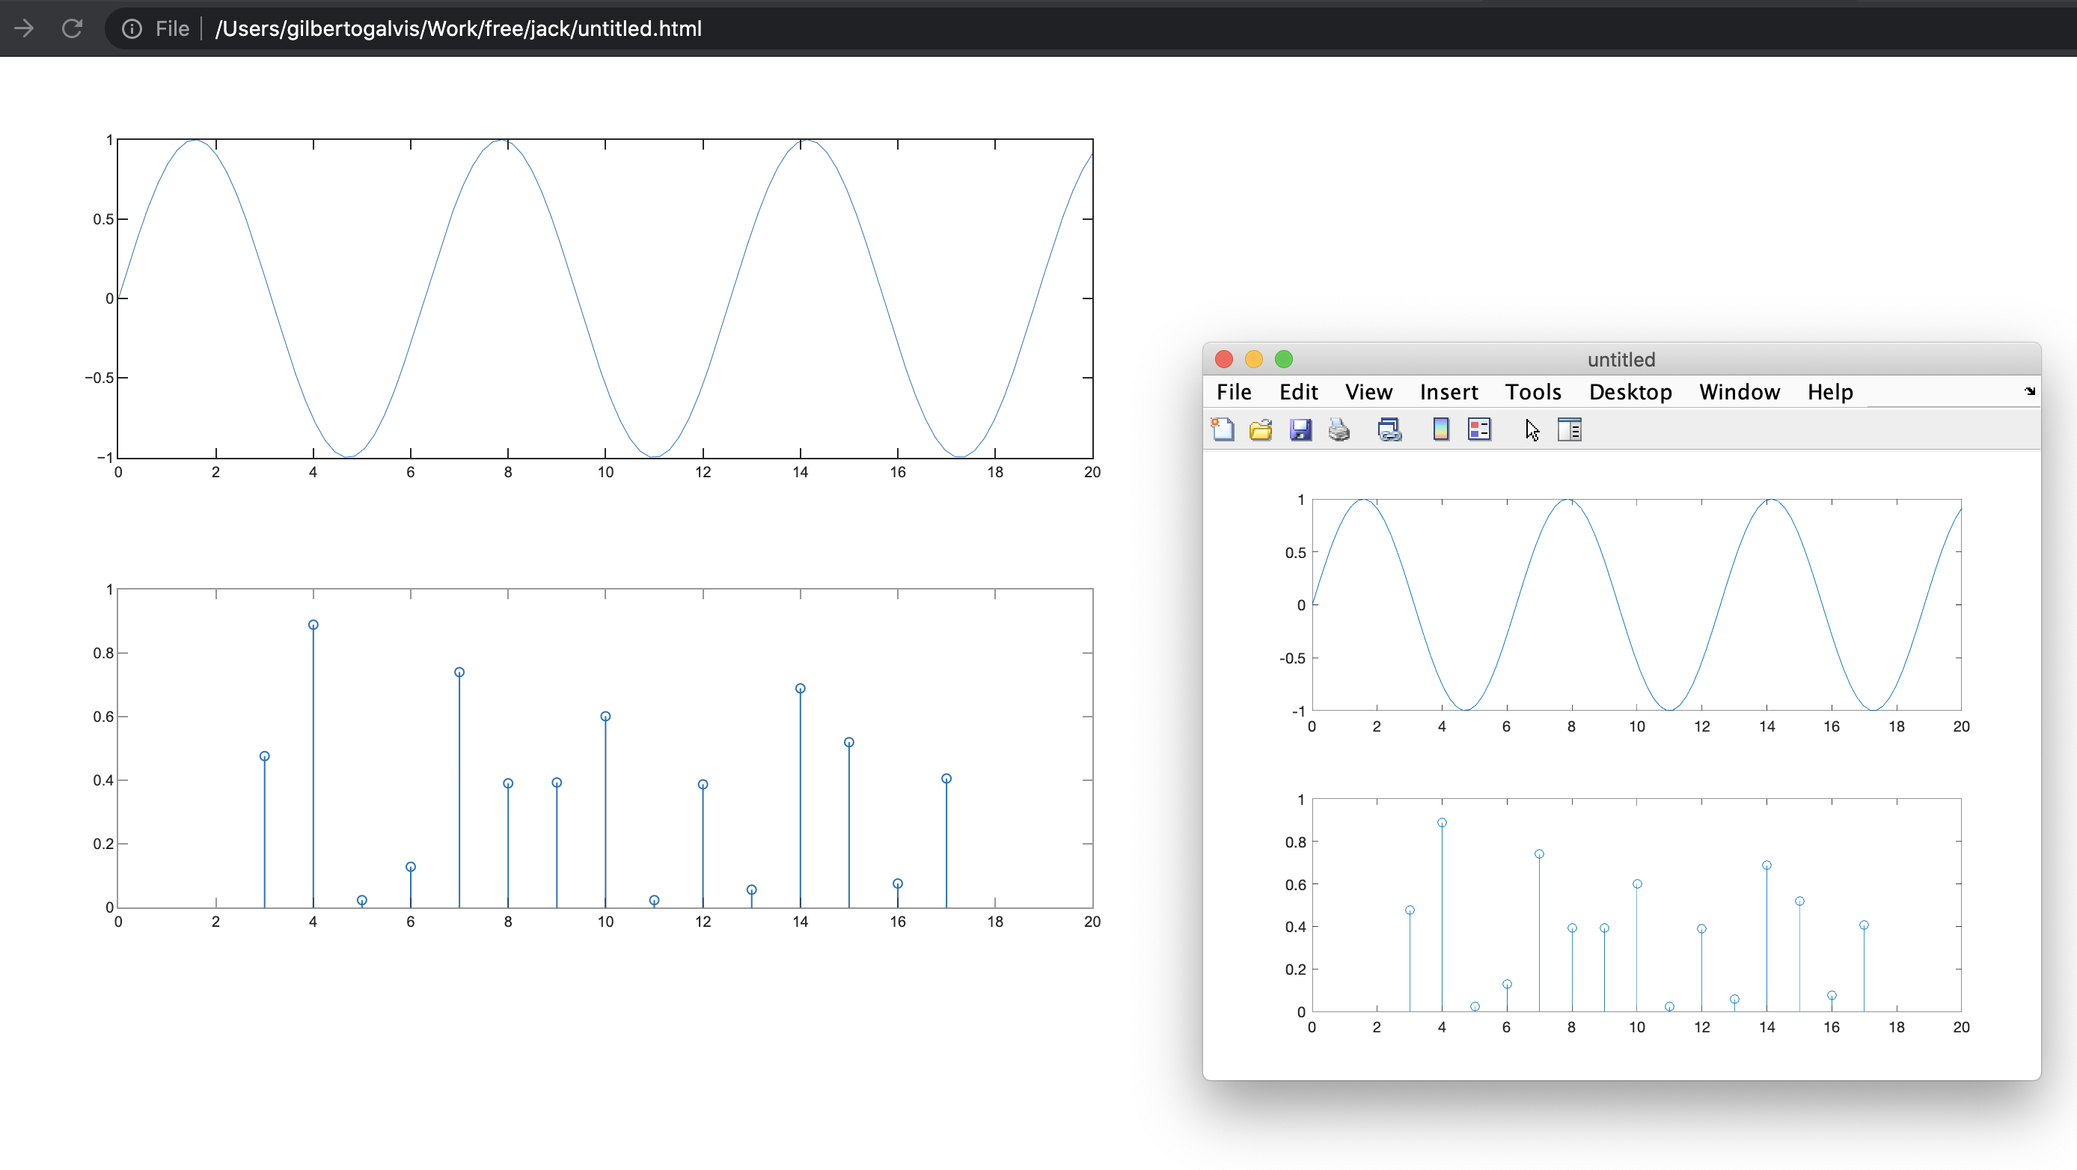Click the dock figure arrow in menu bar
The width and height of the screenshot is (2077, 1170).
coord(2029,391)
